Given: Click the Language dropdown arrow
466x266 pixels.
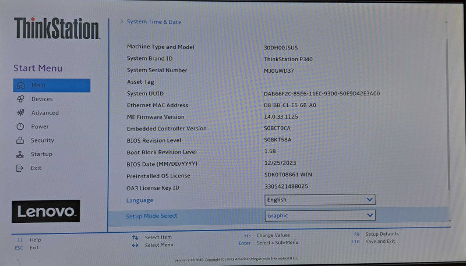Looking at the screenshot, I should tap(369, 200).
